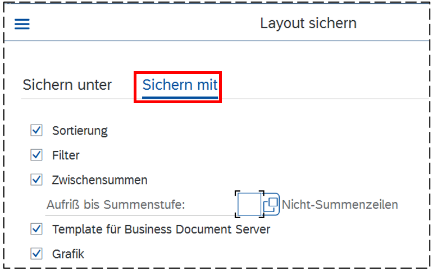Screen dimensions: 433x272
Task: Click the Aufriß bis Summenstufe label
Action: (115, 205)
